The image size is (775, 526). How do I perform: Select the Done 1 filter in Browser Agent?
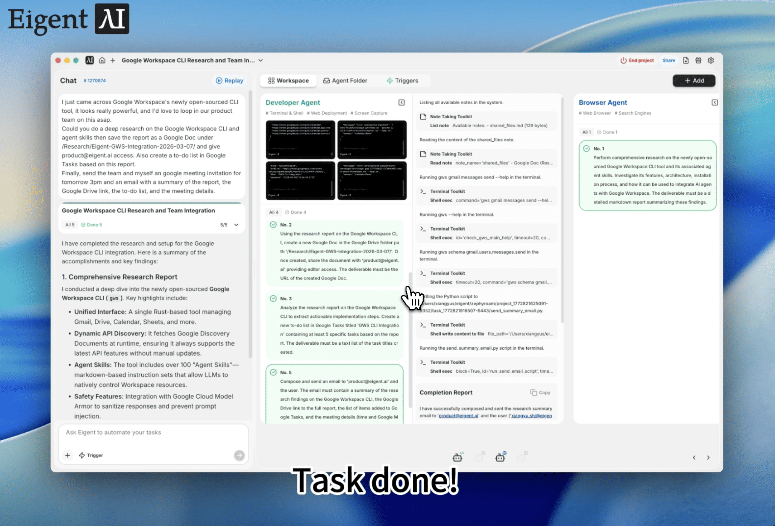[x=607, y=132]
